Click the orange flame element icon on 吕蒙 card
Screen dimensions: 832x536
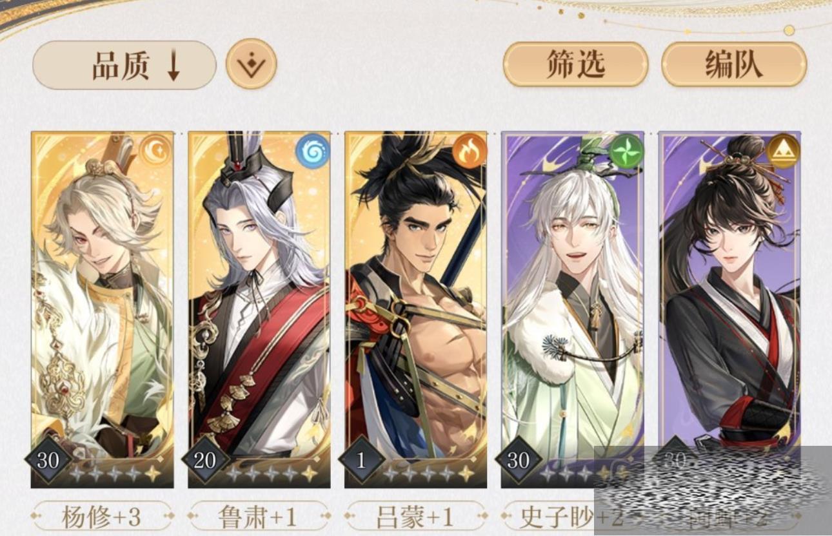coord(469,151)
